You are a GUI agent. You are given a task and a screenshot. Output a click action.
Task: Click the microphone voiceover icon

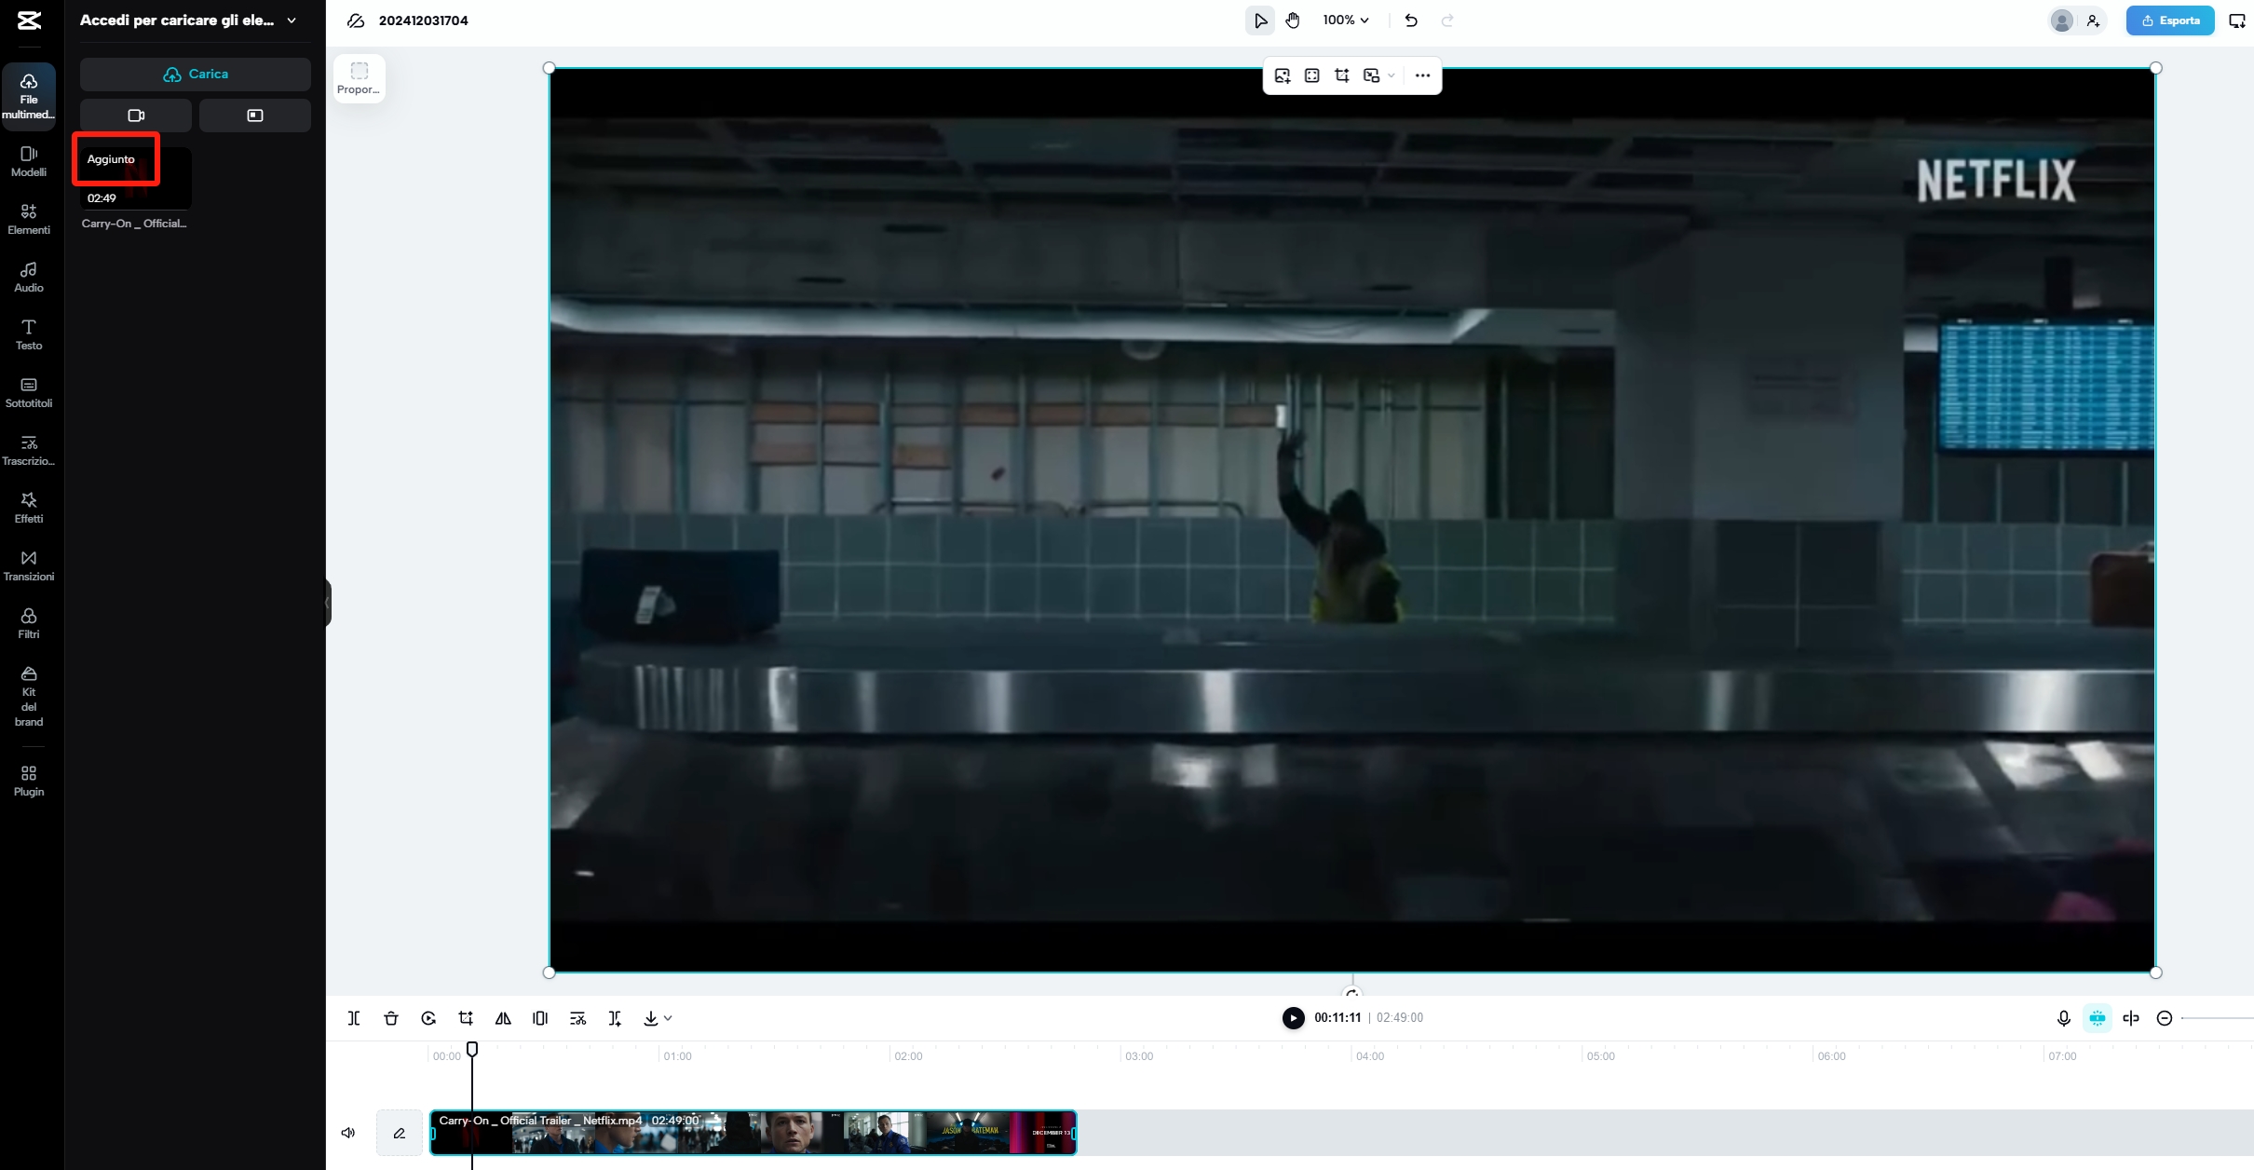pos(2064,1018)
